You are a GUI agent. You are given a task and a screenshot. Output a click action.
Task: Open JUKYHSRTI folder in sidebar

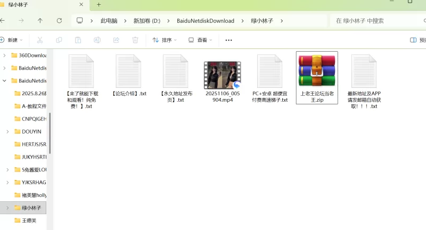point(30,157)
